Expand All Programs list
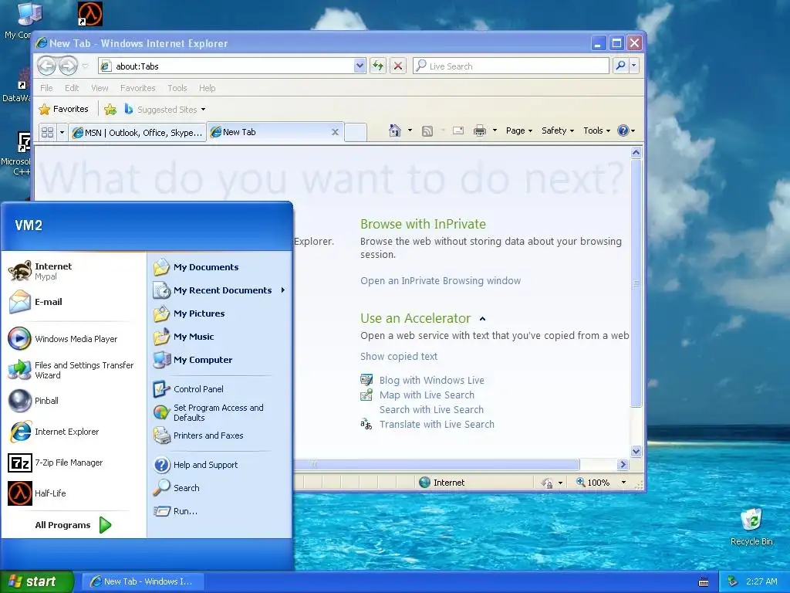Viewport: 790px width, 593px height. pyautogui.click(x=73, y=525)
